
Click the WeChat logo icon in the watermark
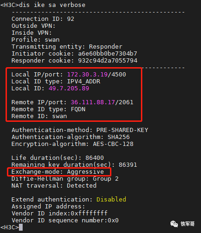tap(174, 224)
